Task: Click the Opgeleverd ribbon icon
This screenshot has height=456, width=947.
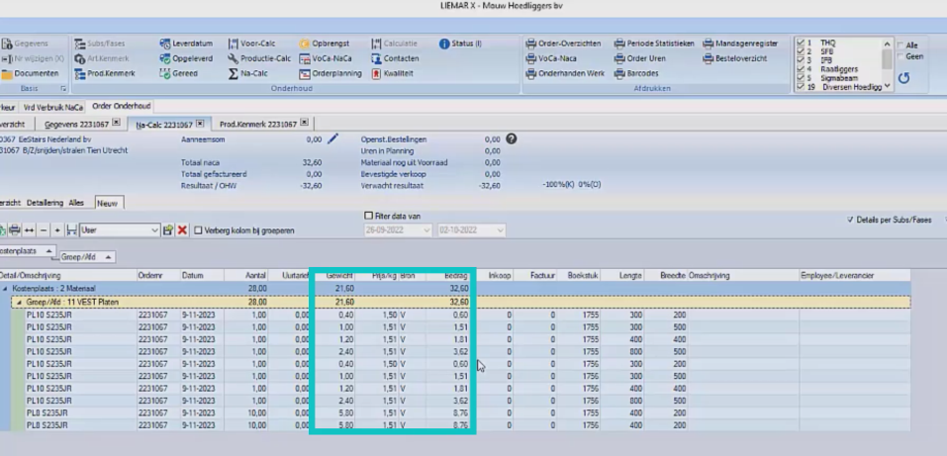Action: 165,58
